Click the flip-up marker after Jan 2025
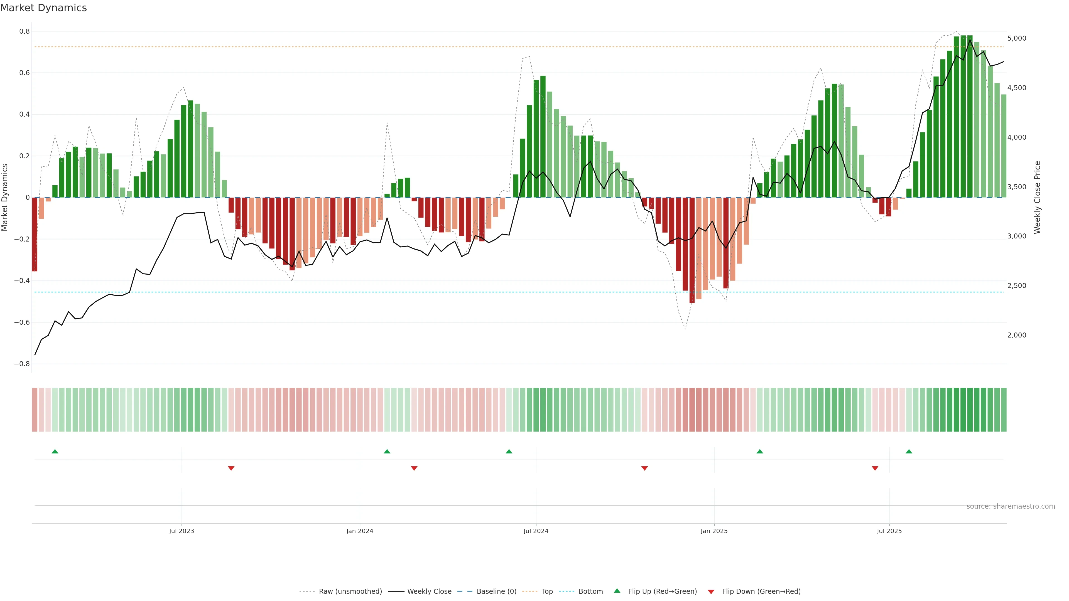Image resolution: width=1069 pixels, height=601 pixels. pyautogui.click(x=759, y=451)
